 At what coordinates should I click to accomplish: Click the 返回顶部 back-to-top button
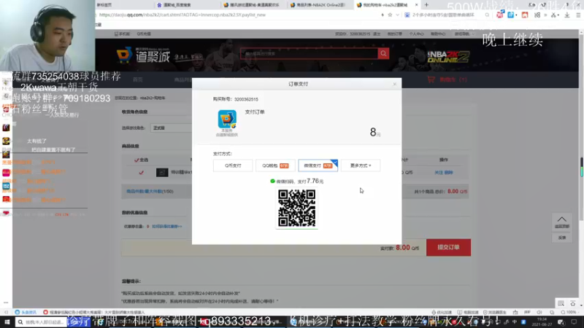[x=562, y=222]
